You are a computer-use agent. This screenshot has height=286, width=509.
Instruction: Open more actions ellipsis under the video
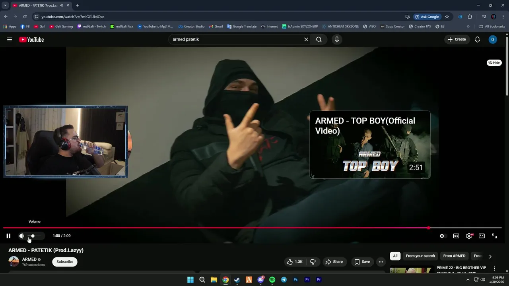(x=381, y=262)
